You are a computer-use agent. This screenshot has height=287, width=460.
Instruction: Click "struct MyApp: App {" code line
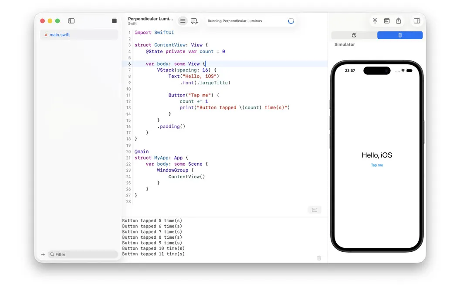click(161, 157)
